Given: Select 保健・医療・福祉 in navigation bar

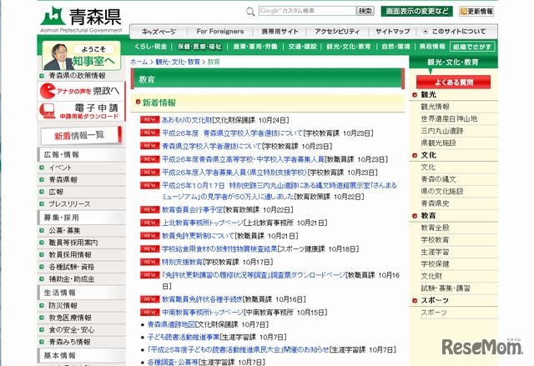Looking at the screenshot, I should click(199, 47).
